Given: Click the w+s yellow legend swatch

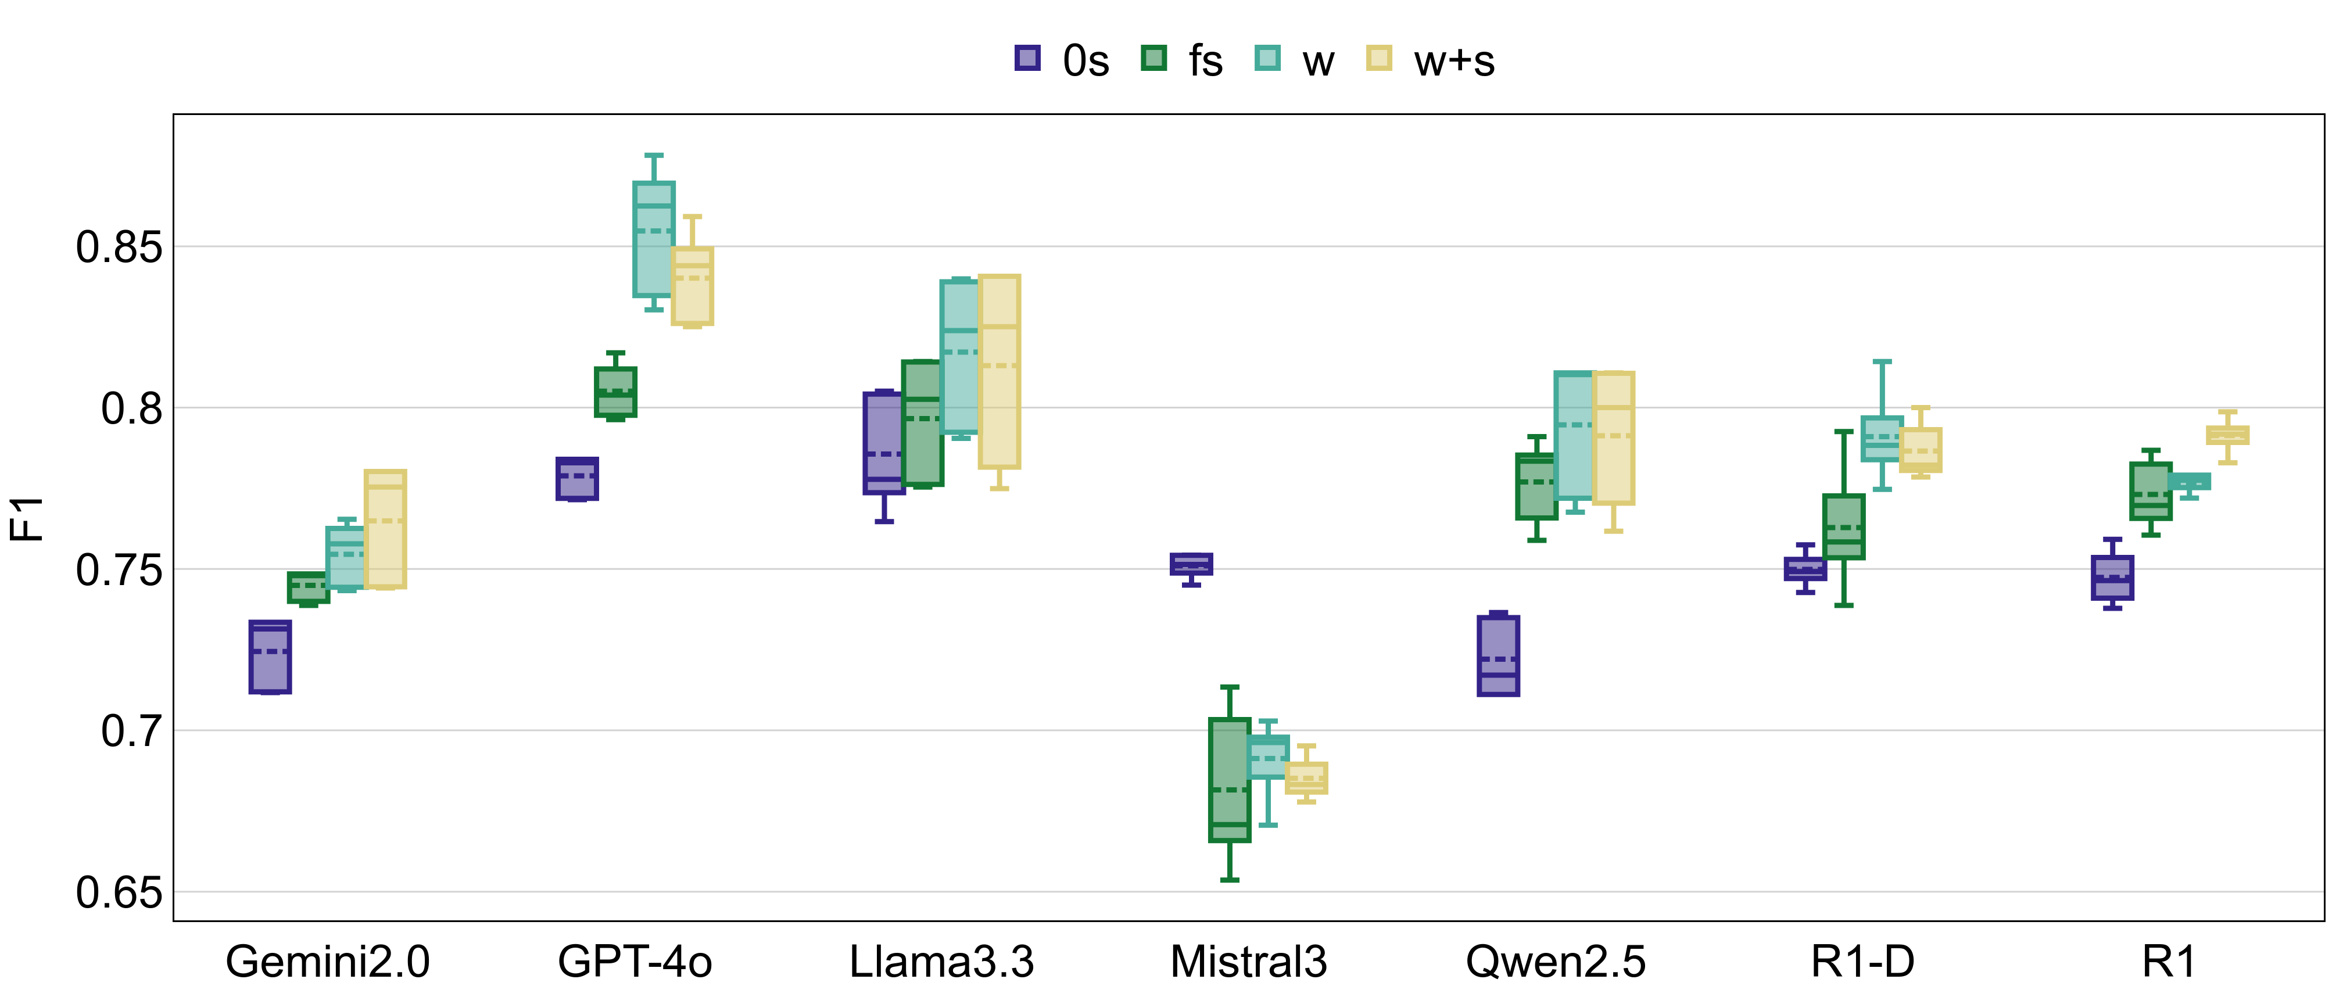Looking at the screenshot, I should point(1379,59).
